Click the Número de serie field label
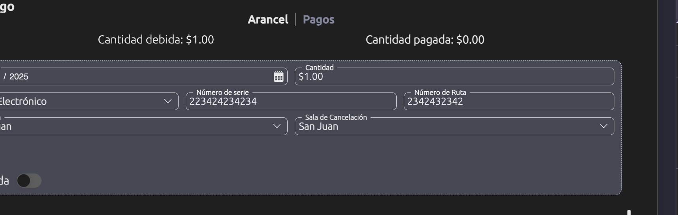 [x=222, y=92]
